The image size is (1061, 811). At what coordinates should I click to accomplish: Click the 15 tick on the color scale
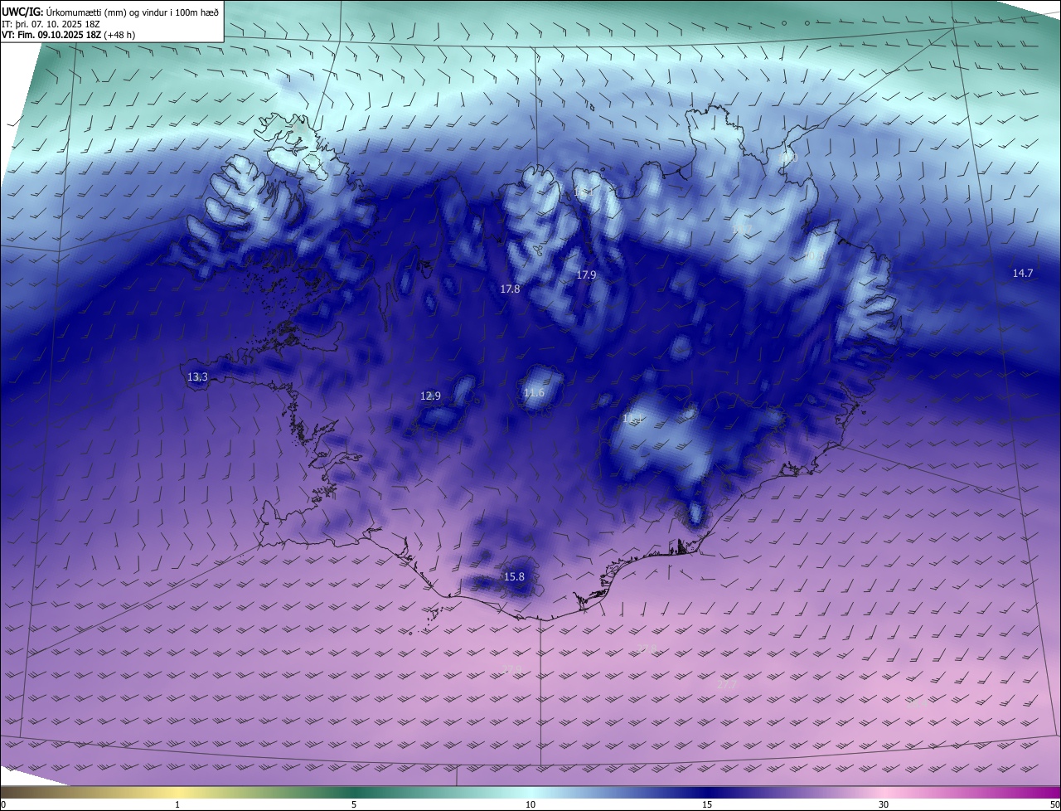[707, 804]
